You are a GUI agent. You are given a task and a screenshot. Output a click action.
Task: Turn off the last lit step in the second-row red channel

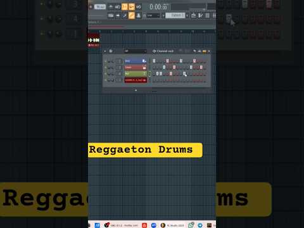click(201, 67)
